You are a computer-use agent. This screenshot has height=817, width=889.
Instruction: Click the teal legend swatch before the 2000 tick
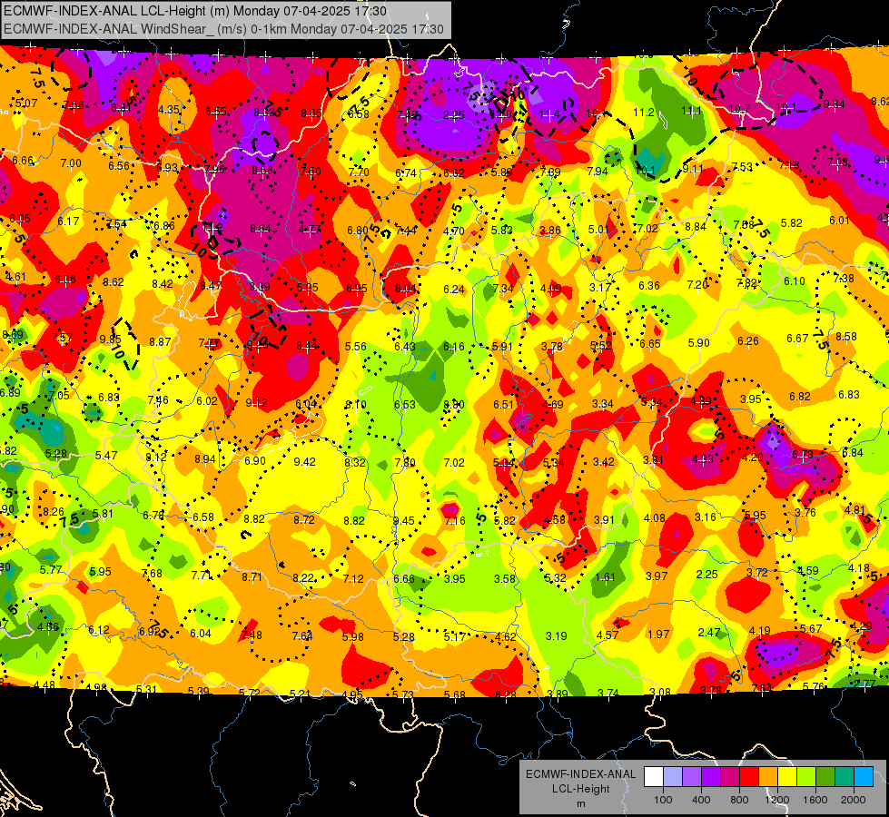click(x=845, y=777)
